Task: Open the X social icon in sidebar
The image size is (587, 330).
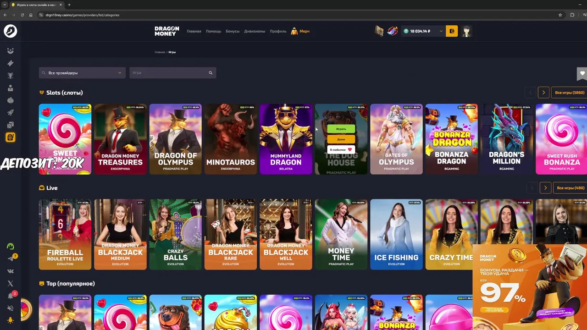Action: coord(11,283)
